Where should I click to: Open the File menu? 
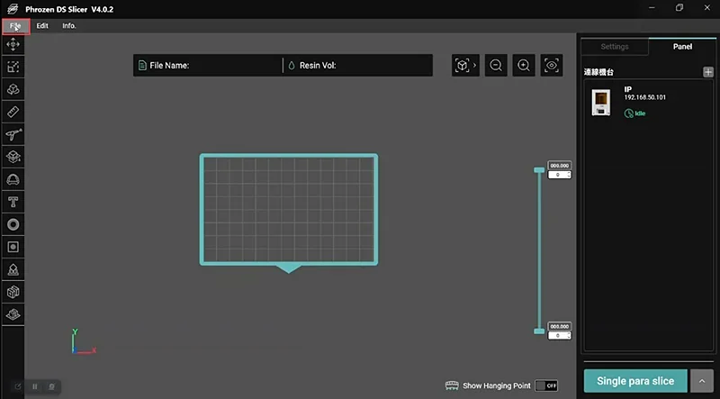pos(15,26)
